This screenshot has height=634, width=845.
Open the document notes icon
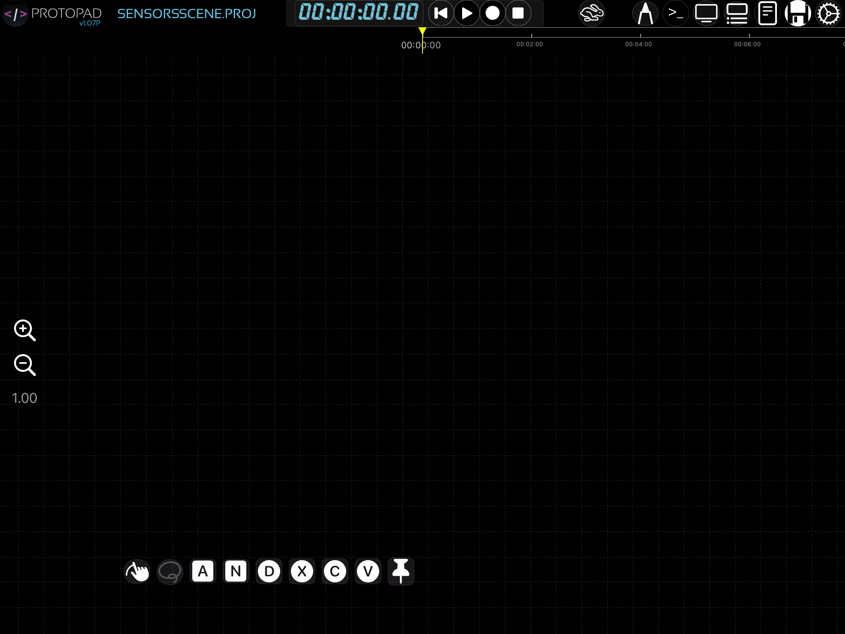click(x=767, y=14)
